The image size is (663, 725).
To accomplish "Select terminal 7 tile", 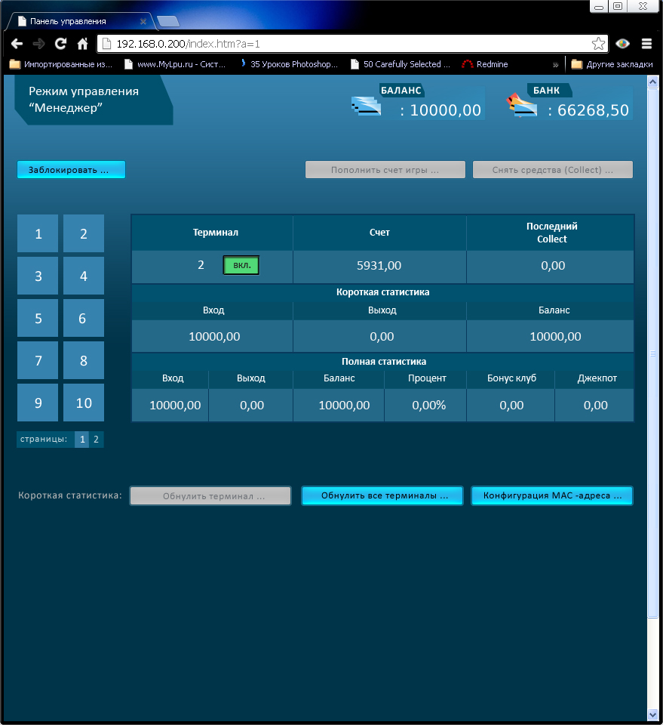I will pos(38,361).
